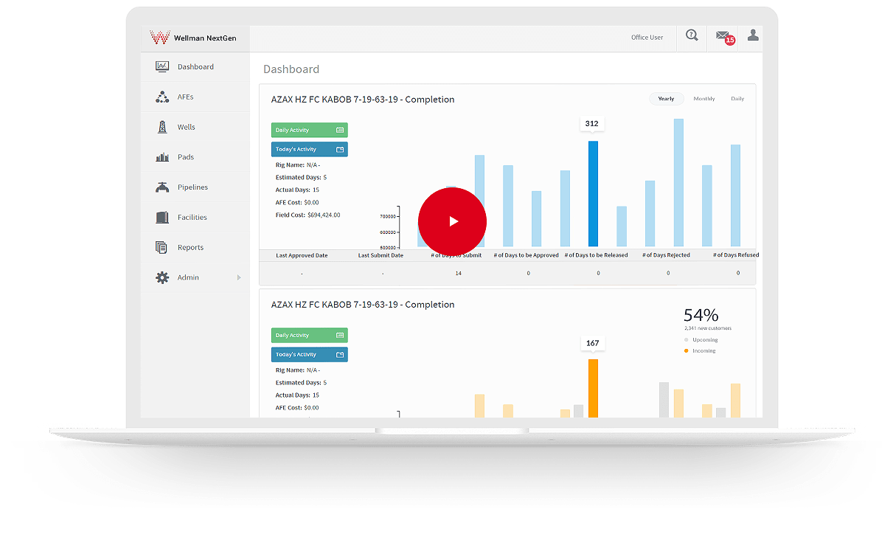Switch to Monthly view
Viewport: 893px width, 540px height.
coord(703,98)
